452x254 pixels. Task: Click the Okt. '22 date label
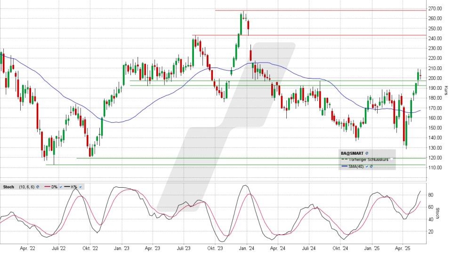[90, 248]
